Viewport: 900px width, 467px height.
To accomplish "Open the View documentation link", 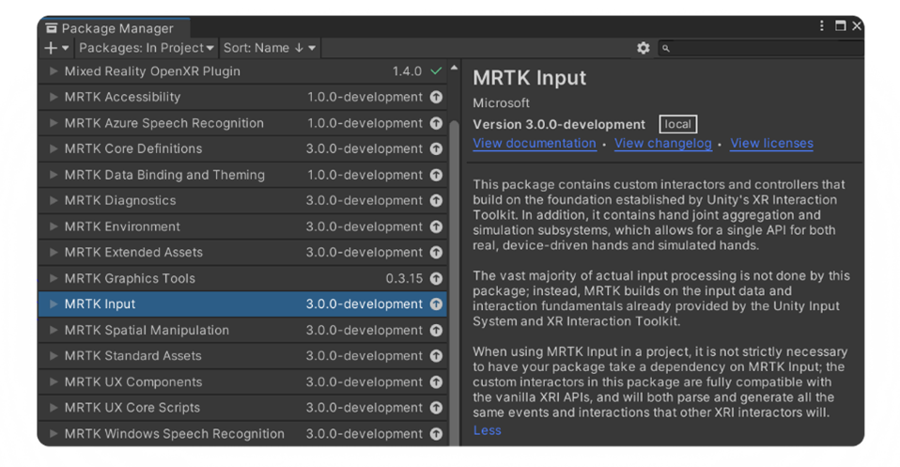I will tap(535, 144).
